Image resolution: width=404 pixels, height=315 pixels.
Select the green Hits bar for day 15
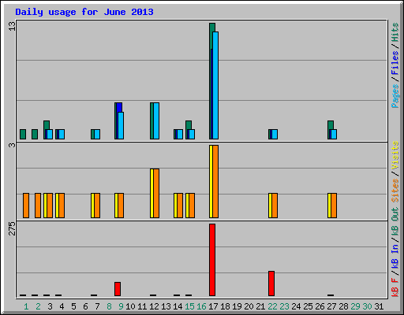[x=189, y=125]
